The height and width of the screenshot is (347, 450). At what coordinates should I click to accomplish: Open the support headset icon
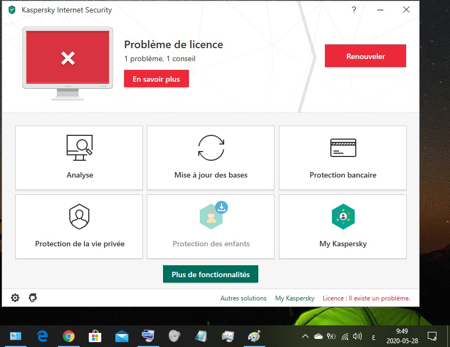click(x=32, y=298)
